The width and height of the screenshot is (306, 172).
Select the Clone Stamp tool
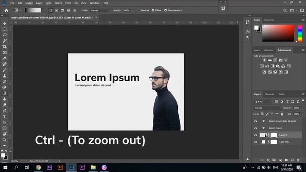point(4,76)
